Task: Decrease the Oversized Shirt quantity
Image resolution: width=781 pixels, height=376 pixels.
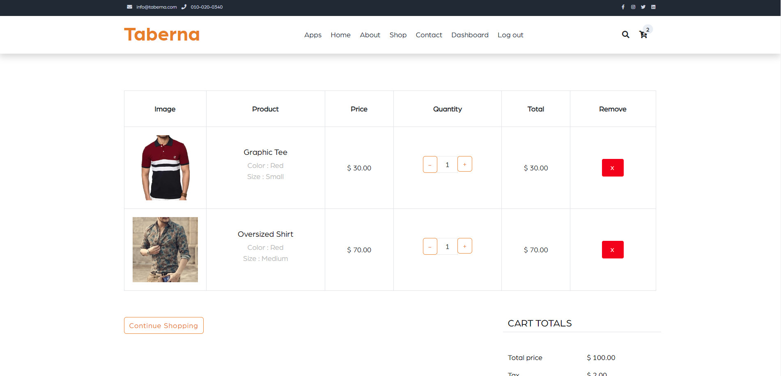Action: (x=430, y=246)
